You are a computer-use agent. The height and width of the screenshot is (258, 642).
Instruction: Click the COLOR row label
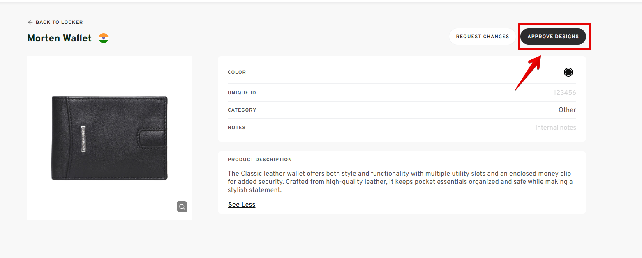pyautogui.click(x=237, y=72)
